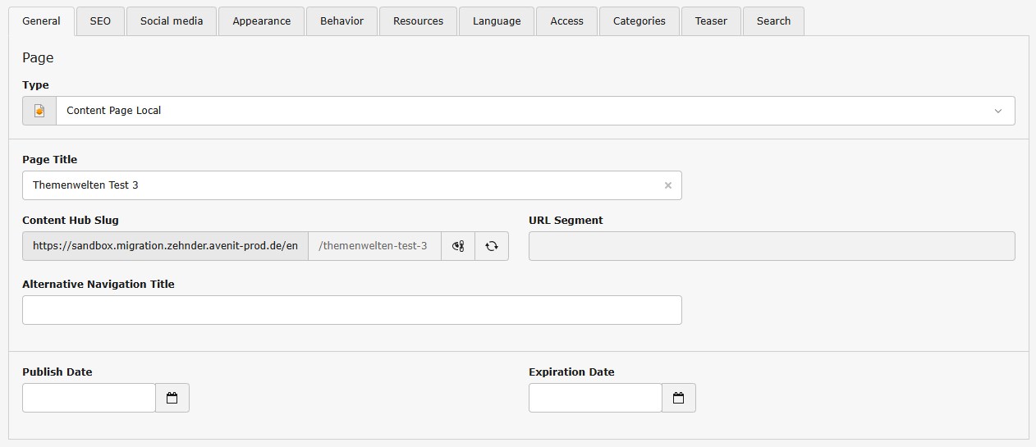Click the page type icon beside Content Page Local

click(x=39, y=111)
